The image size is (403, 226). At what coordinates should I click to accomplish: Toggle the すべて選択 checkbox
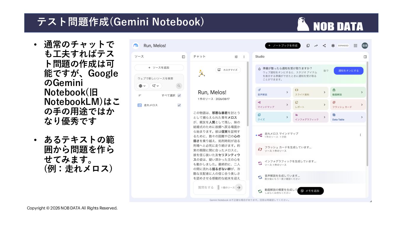coord(179,95)
